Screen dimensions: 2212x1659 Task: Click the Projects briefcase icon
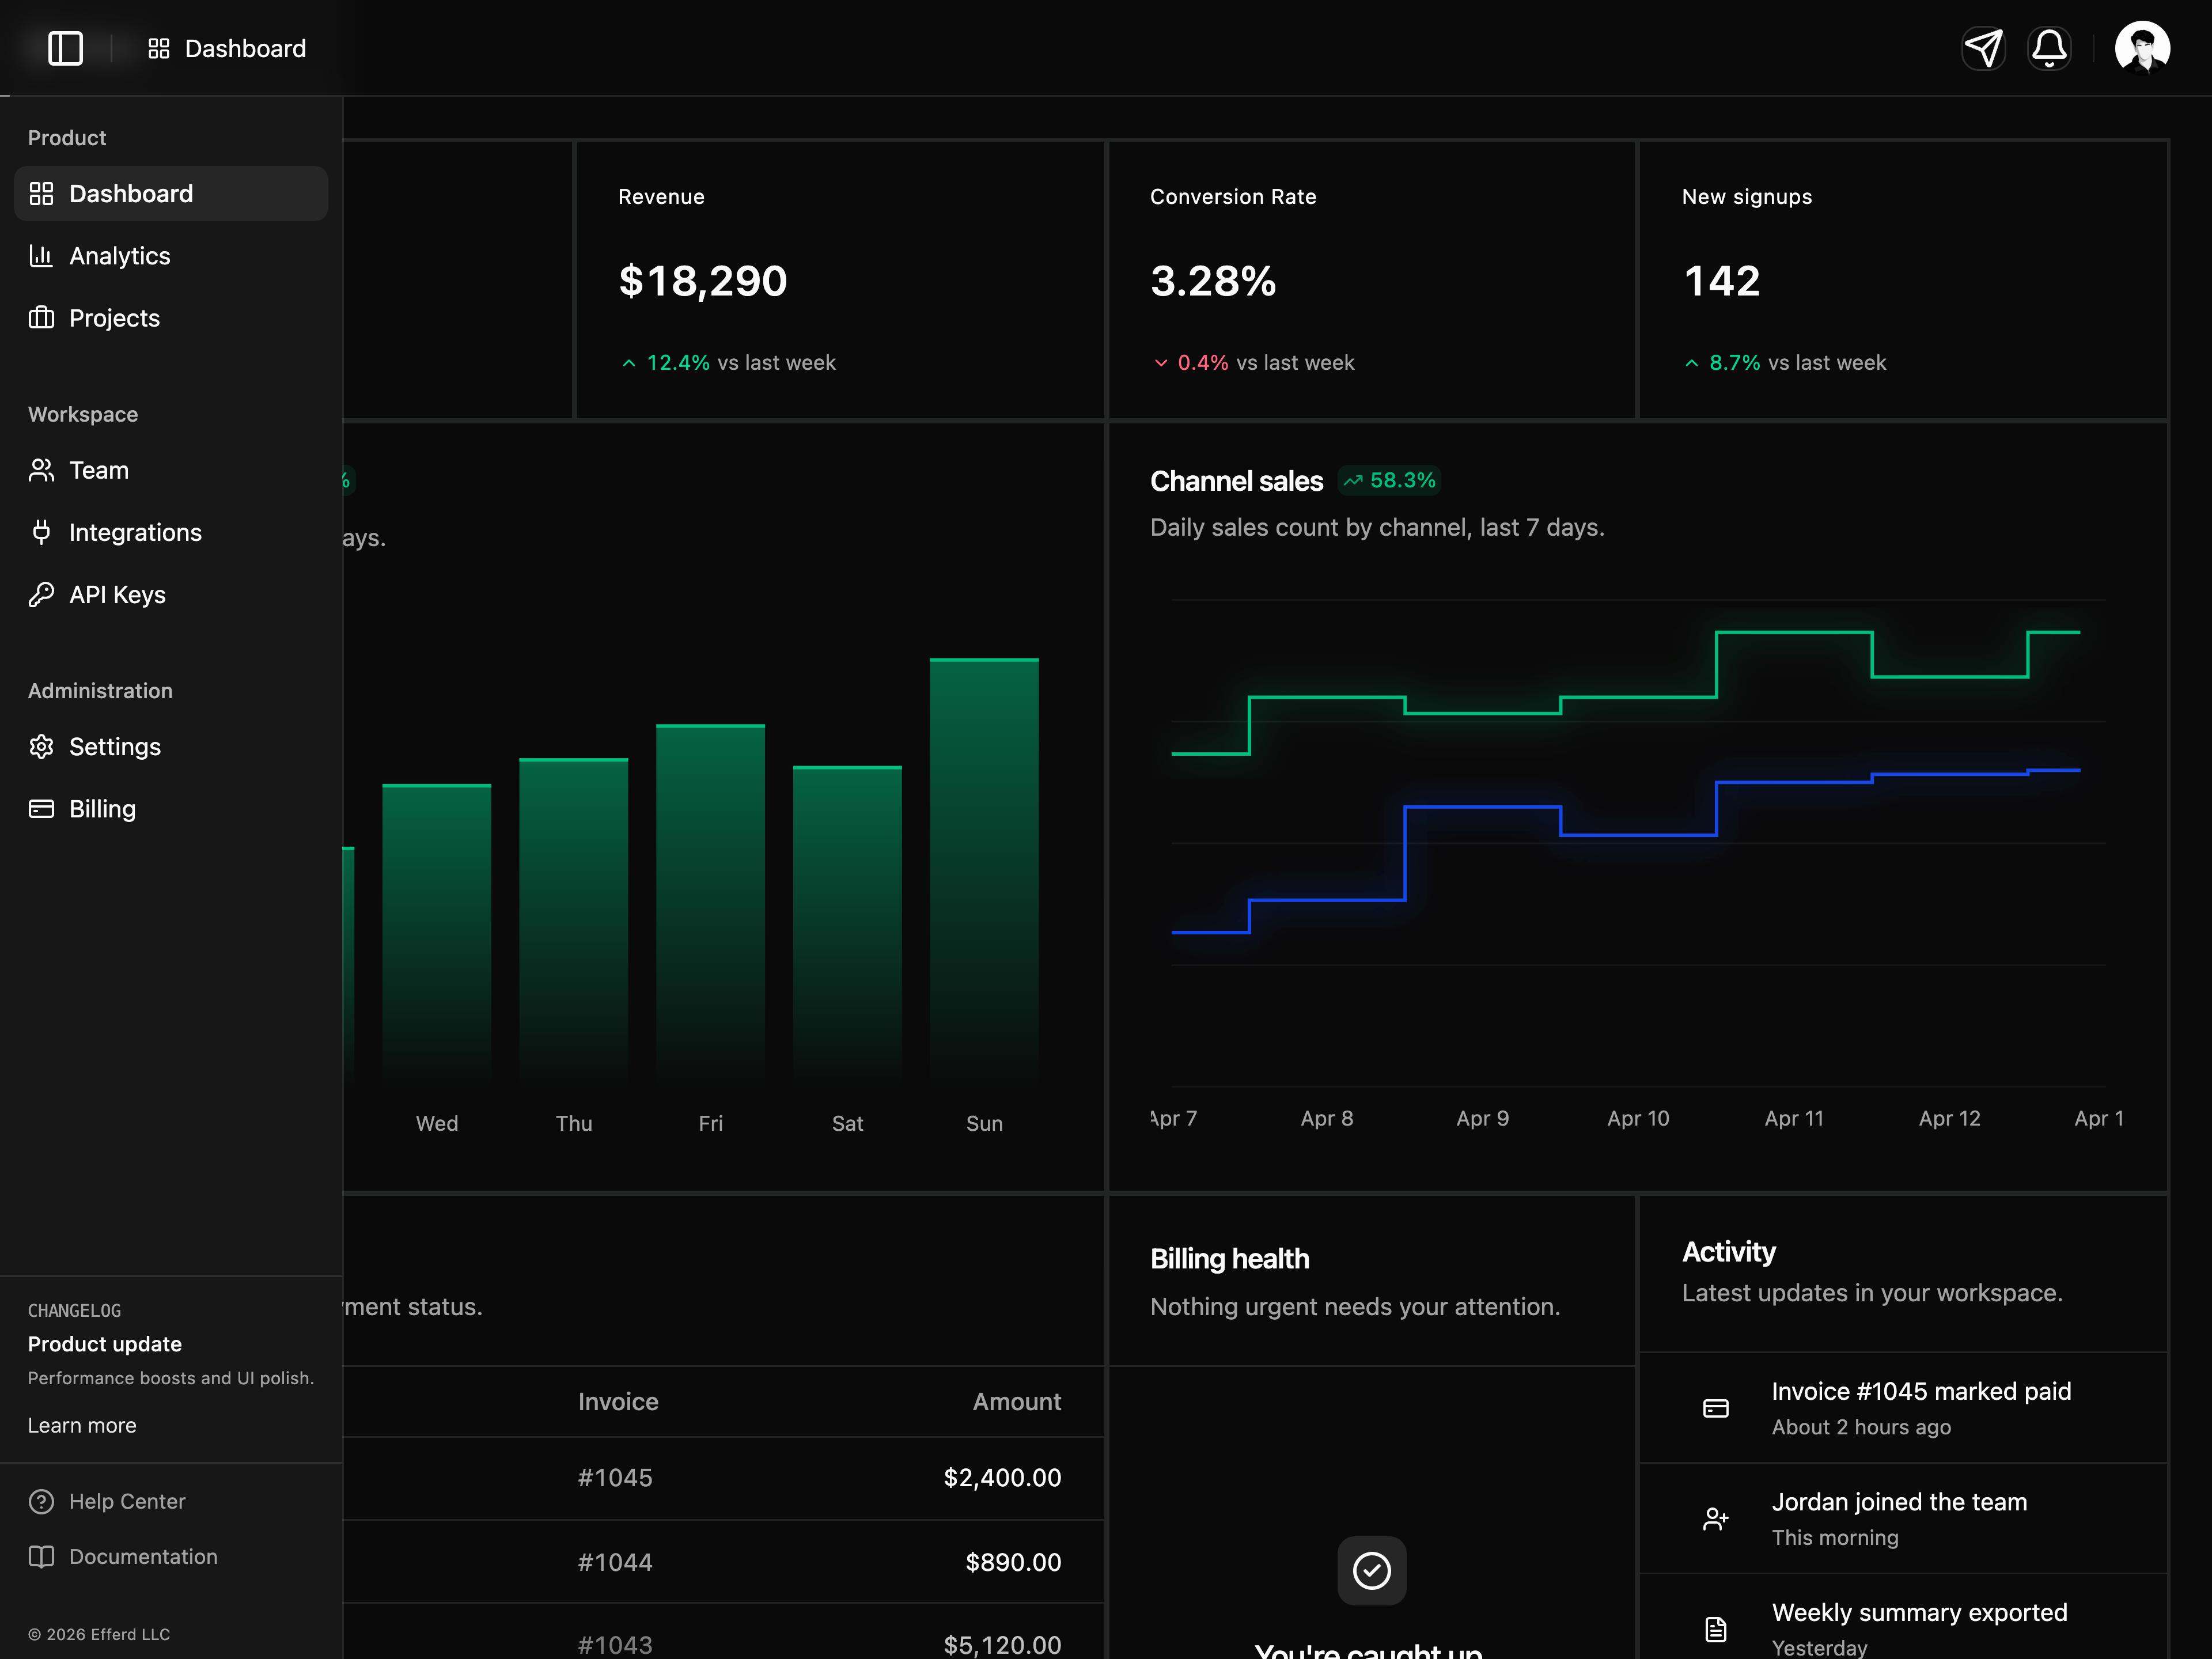(41, 318)
